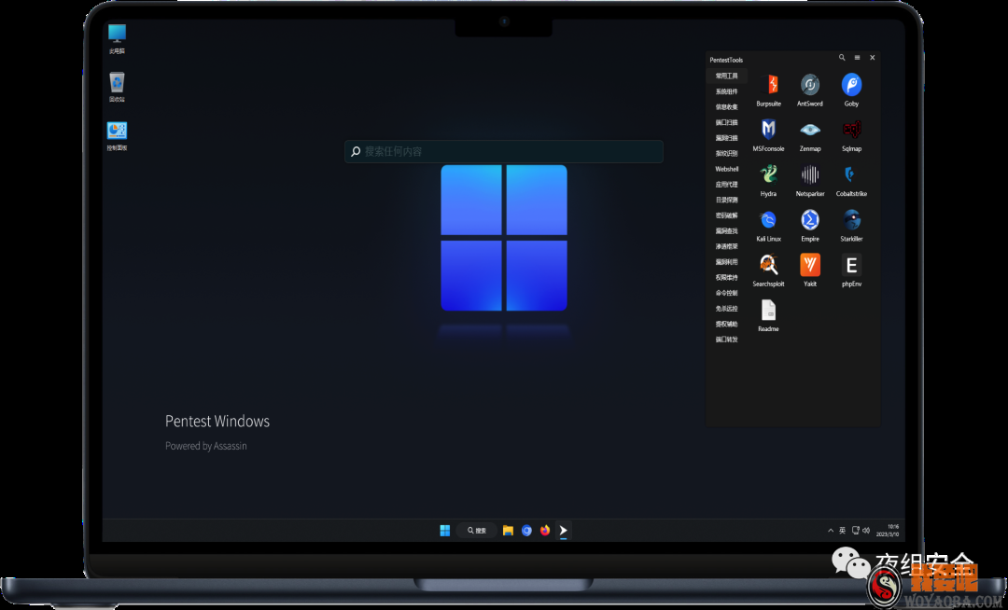The image size is (1008, 610).
Task: Select the 渗透框架 category
Action: (x=726, y=246)
